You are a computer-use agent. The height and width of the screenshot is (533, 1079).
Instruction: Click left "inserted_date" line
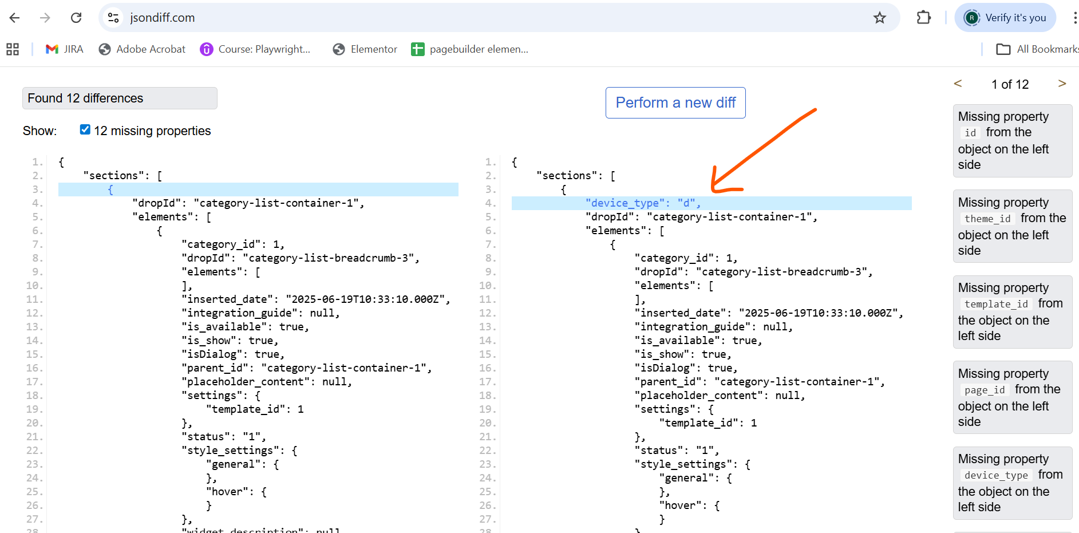click(x=316, y=299)
